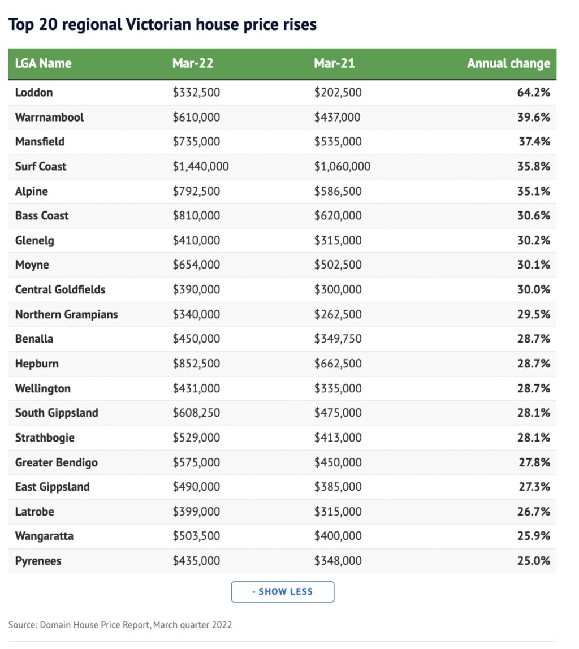Select the South Gippsland row name
Viewport: 579px width, 649px height.
pyautogui.click(x=57, y=413)
